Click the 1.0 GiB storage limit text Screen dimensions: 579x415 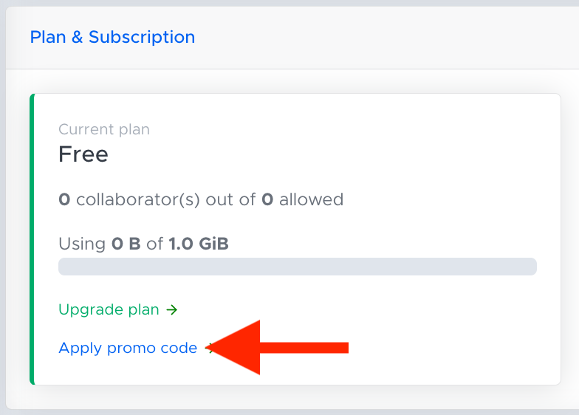point(199,244)
